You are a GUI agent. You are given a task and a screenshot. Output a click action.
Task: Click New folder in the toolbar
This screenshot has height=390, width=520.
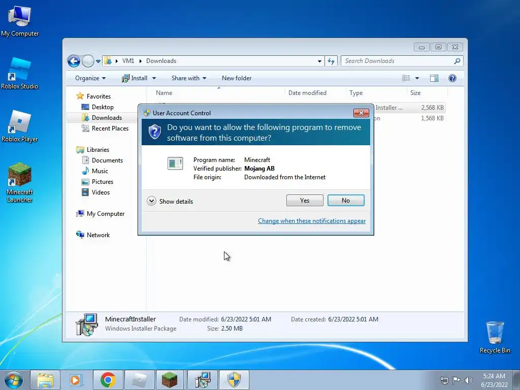click(x=237, y=78)
